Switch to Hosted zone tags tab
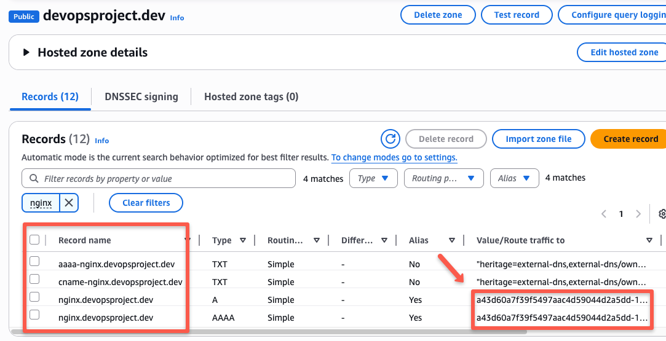The image size is (666, 341). (x=251, y=96)
